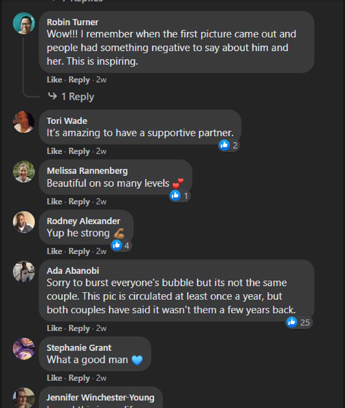
Task: View the 25 reactions on Ada Abanobi's comment
Action: [x=298, y=322]
